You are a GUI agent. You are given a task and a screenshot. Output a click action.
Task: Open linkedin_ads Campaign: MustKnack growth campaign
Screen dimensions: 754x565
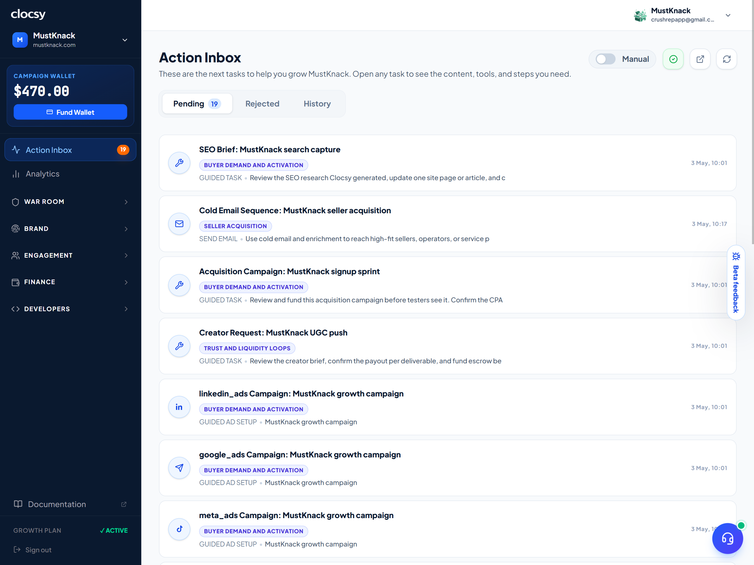(x=448, y=407)
